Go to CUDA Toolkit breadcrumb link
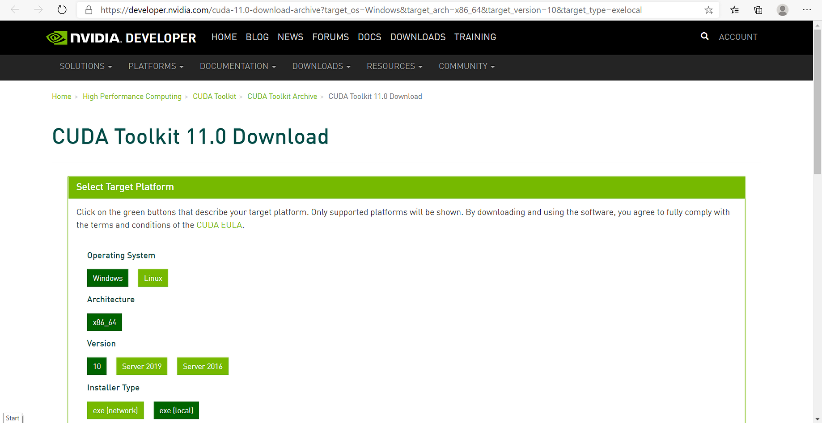Viewport: 822px width, 423px height. pos(214,97)
